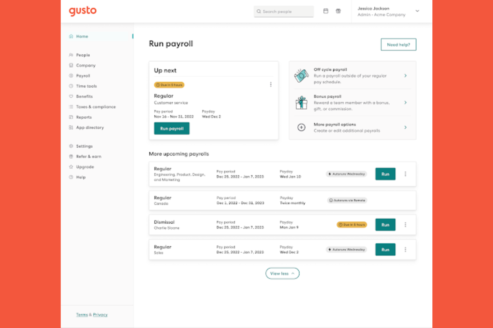
Task: Select Reports in the sidebar
Action: pos(84,117)
